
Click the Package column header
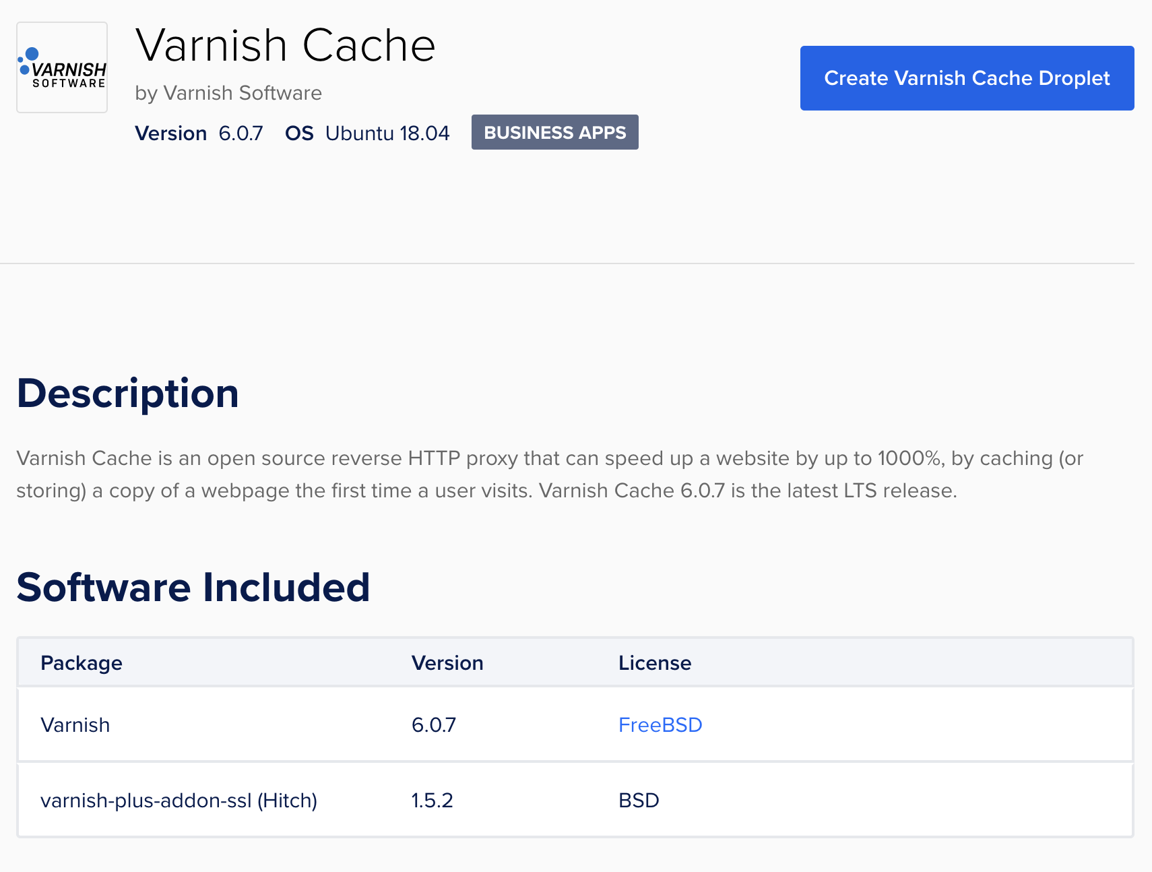82,662
